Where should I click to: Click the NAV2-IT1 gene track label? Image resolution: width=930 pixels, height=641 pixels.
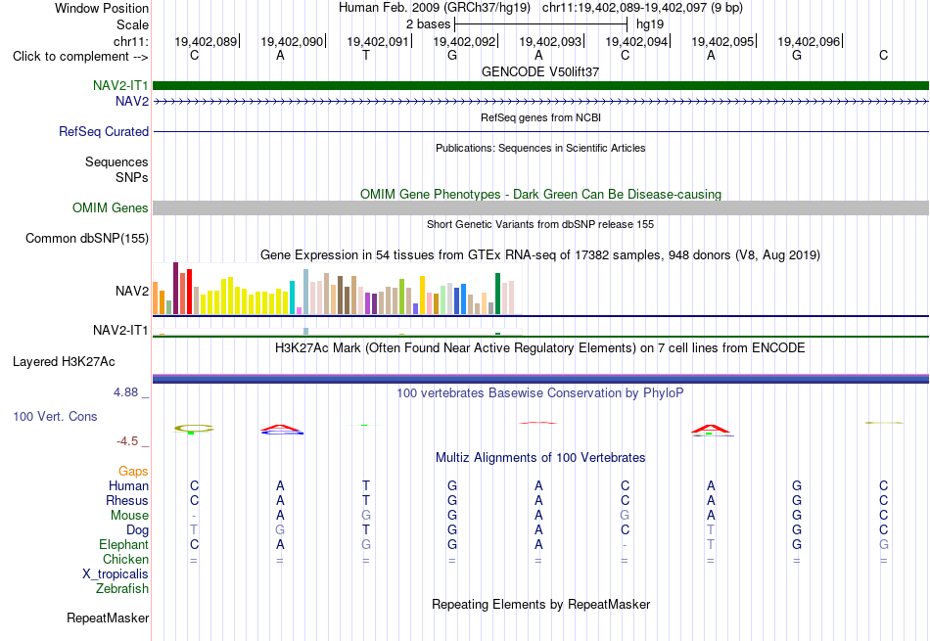(x=120, y=85)
